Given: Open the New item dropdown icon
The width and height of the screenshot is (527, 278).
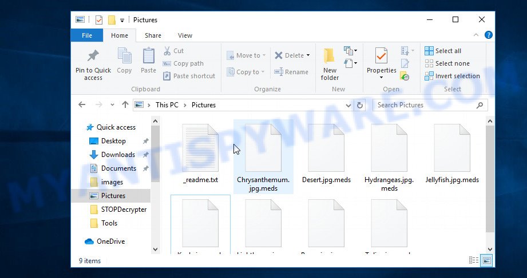Looking at the screenshot, I should (x=350, y=51).
